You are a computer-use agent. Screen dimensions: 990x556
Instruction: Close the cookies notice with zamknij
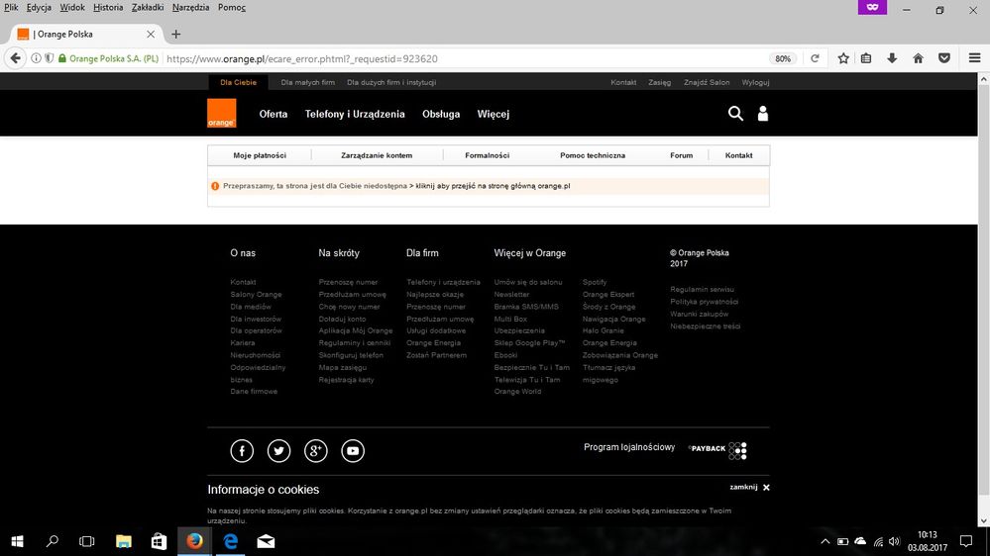point(749,487)
